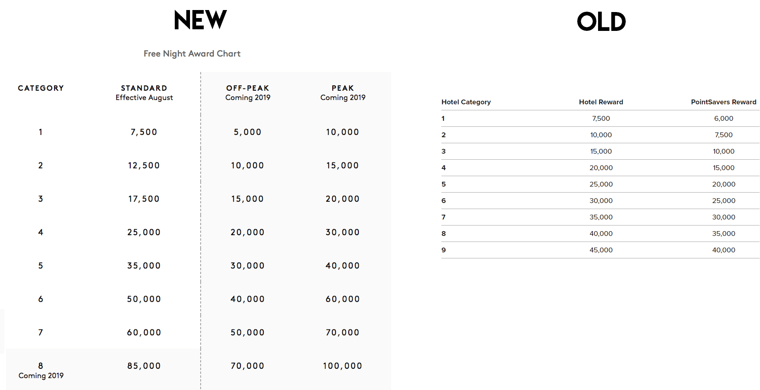
Task: Select the 45,000 Hotel Reward value
Action: [601, 250]
